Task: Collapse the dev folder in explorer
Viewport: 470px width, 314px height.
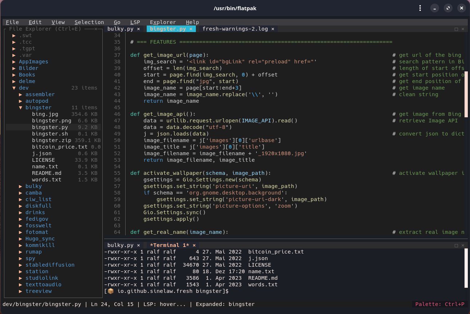Action: [14, 88]
